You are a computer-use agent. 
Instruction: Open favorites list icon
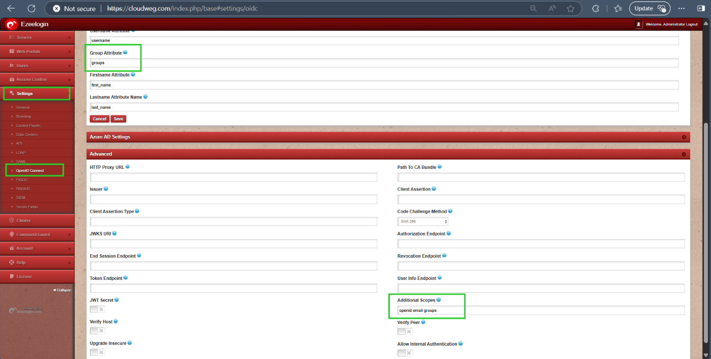click(618, 8)
